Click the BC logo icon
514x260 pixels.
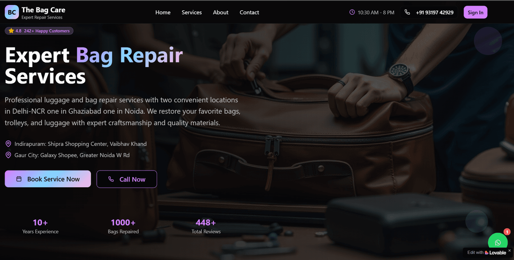(12, 12)
